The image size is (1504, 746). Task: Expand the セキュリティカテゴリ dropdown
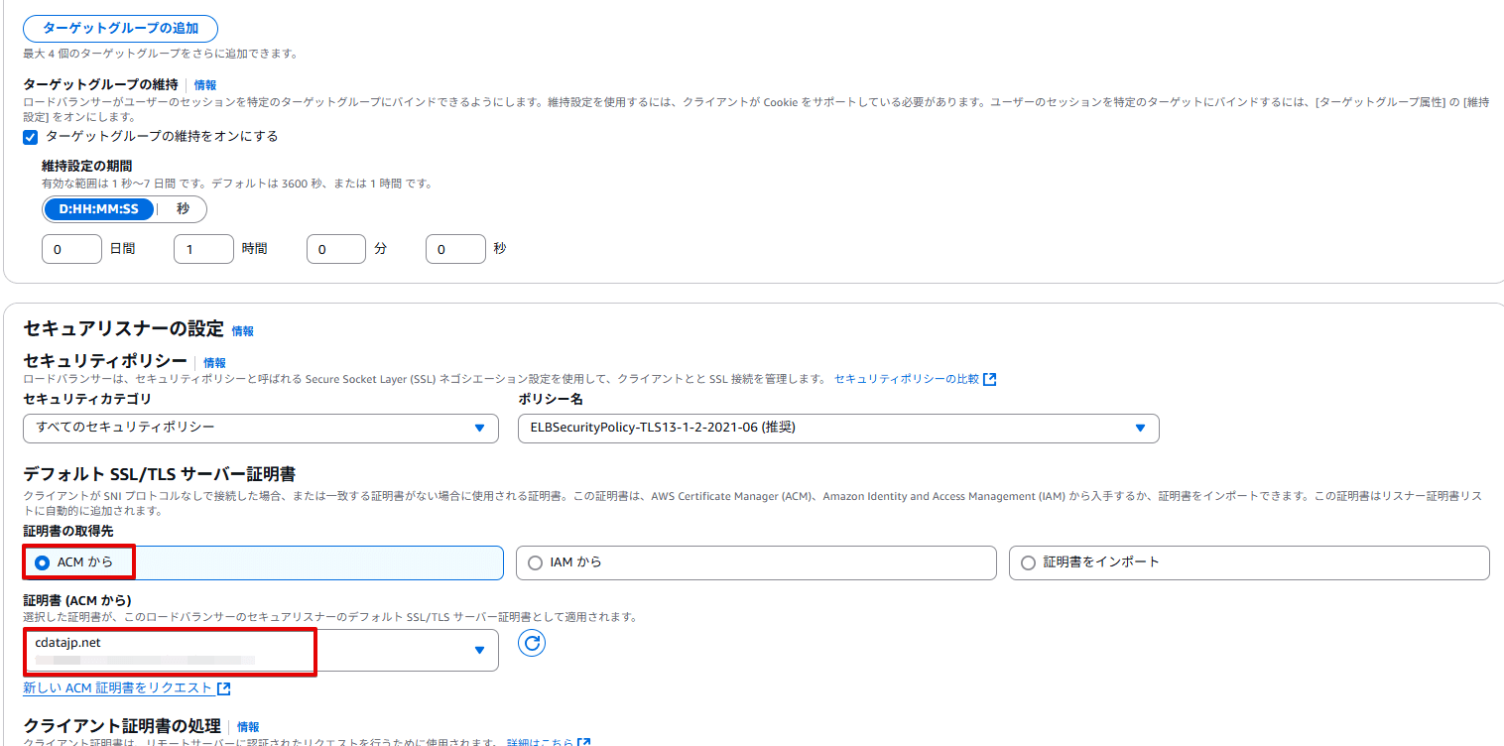261,428
